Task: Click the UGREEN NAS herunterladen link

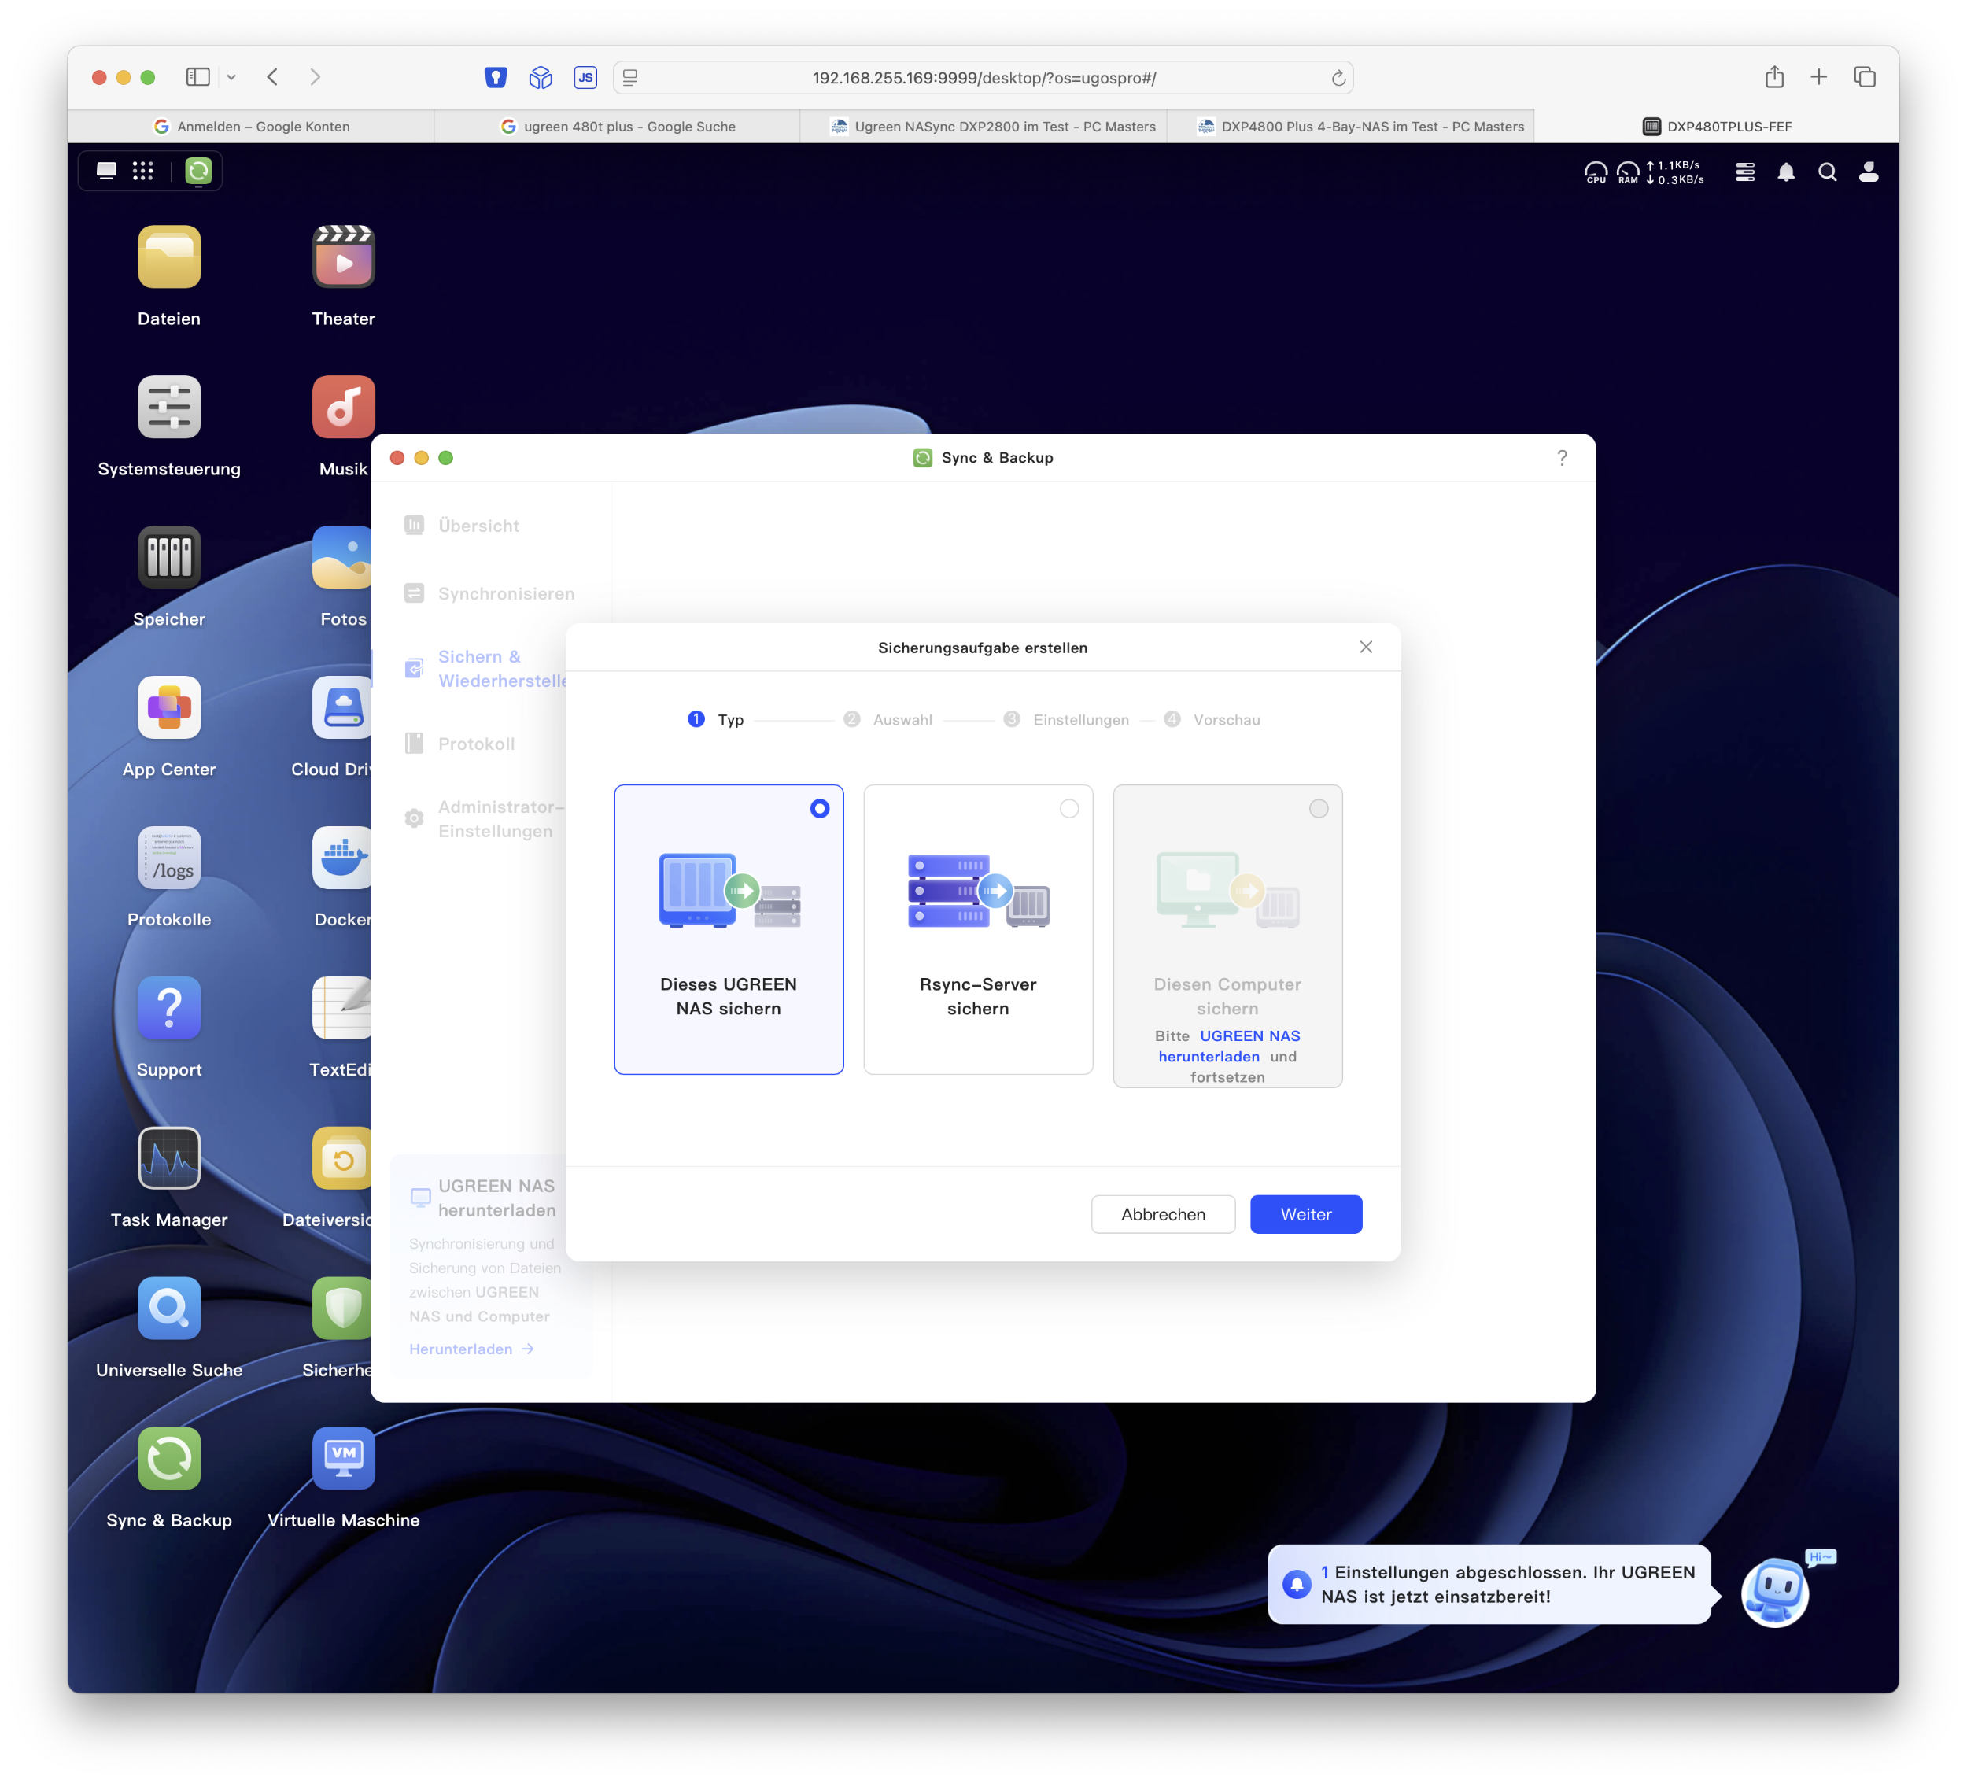Action: (x=1228, y=1045)
